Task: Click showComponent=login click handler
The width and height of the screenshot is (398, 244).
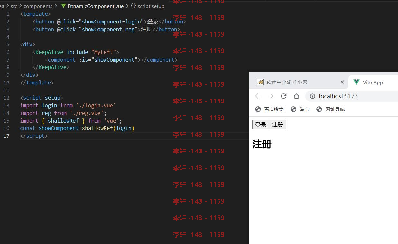Action: [112, 22]
